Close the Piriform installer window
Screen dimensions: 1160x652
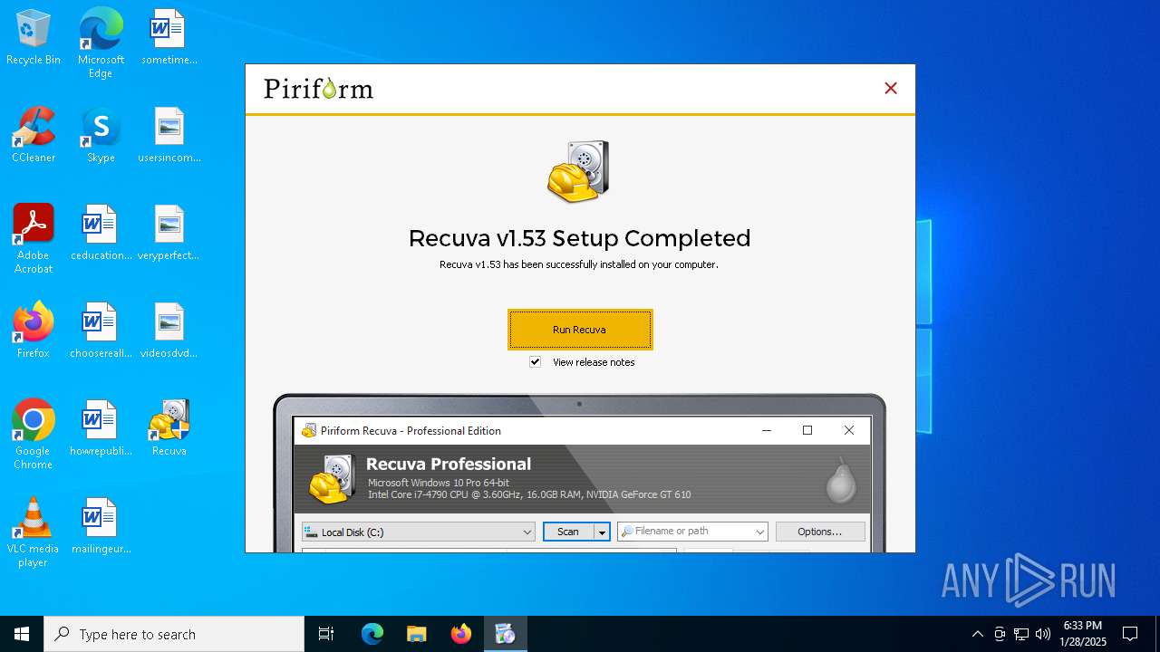coord(891,88)
